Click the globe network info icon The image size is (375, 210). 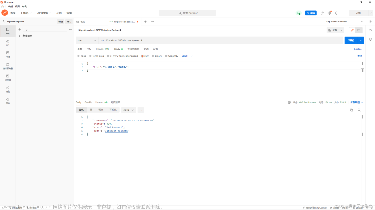click(289, 102)
